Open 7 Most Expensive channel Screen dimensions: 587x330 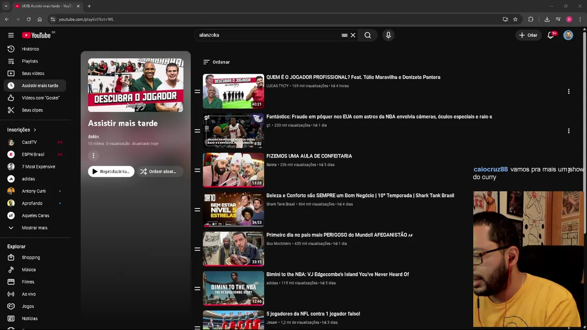coord(35,166)
